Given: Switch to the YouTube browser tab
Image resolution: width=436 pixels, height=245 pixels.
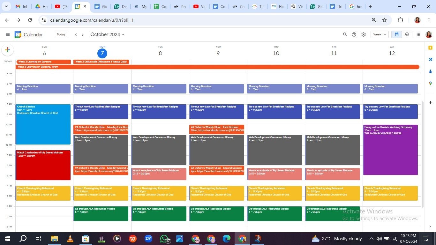Looking at the screenshot, I should (x=61, y=6).
